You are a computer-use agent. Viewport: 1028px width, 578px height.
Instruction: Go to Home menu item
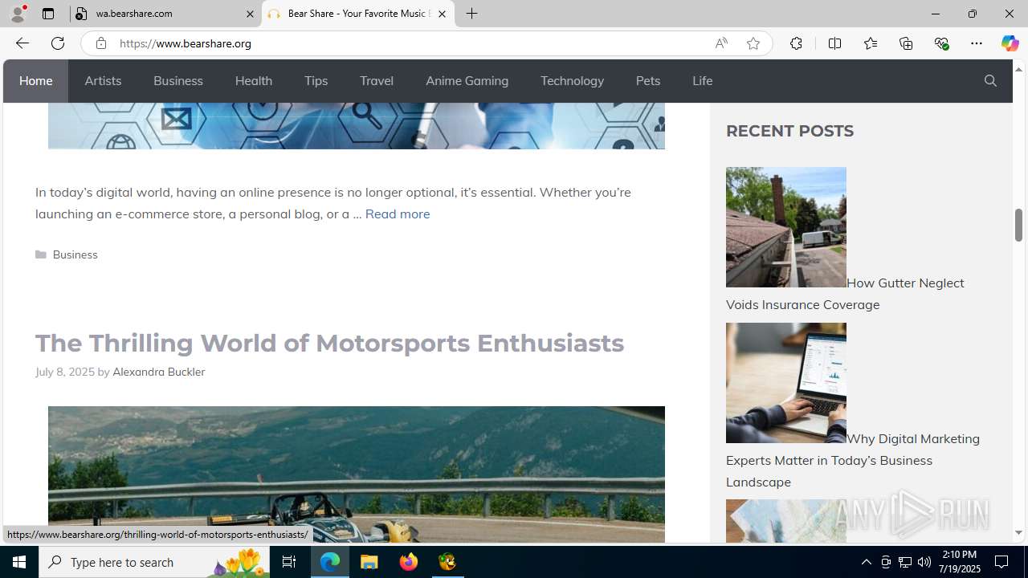click(x=35, y=81)
